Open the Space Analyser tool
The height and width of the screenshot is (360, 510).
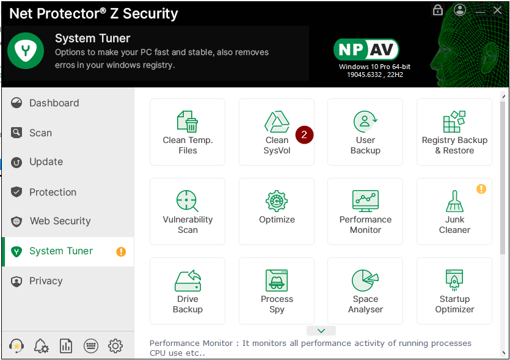[365, 291]
